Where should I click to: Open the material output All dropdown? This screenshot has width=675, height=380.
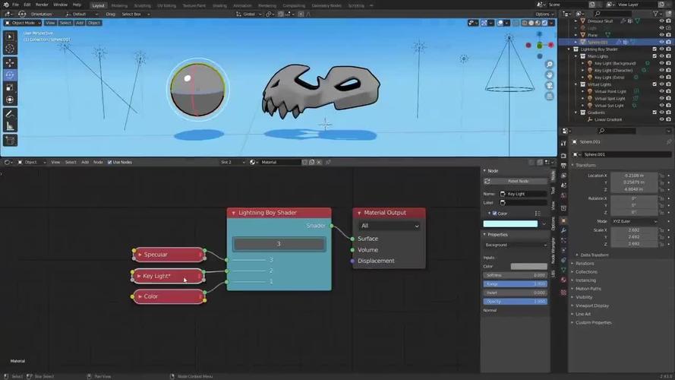(390, 226)
